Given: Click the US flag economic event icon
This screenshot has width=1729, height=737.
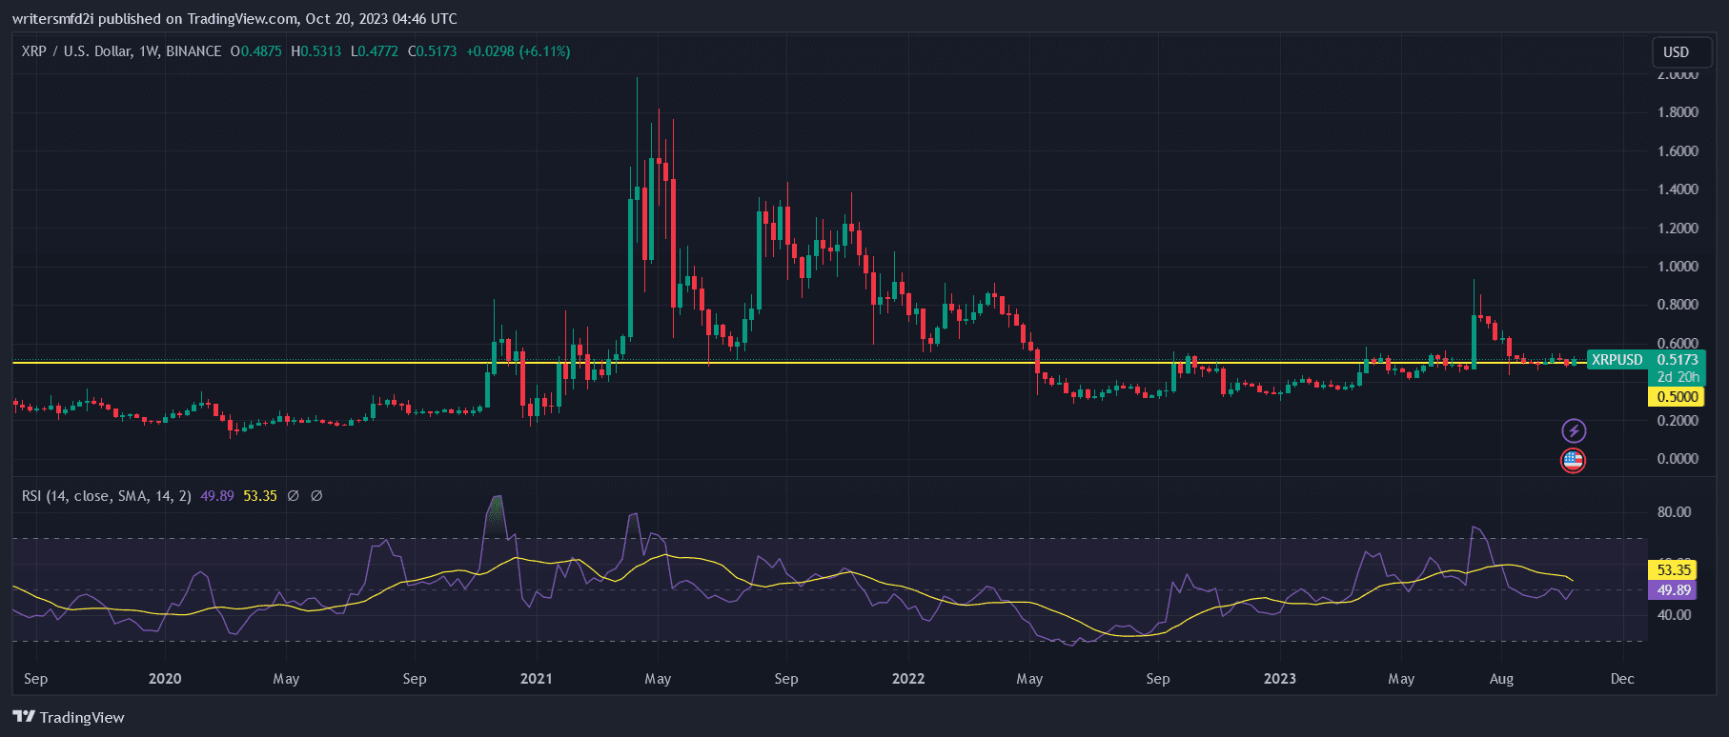Looking at the screenshot, I should point(1573,461).
